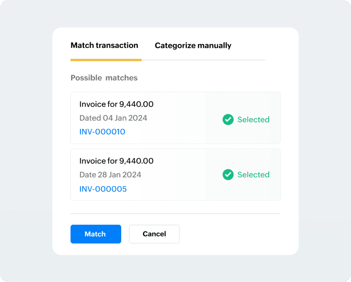Open the Categorize manually tab
This screenshot has height=282, width=351.
pyautogui.click(x=193, y=46)
